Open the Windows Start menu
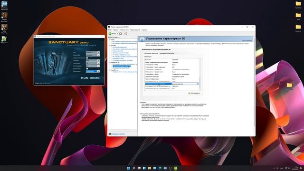 [128, 168]
